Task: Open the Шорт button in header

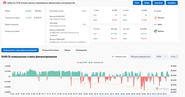Action: point(147,3)
